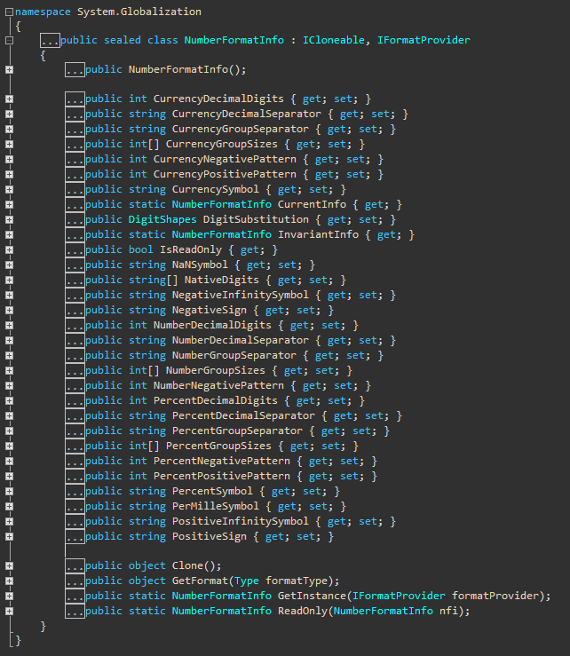This screenshot has width=570, height=656.
Task: Expand the NumberDecimalDigits outline node
Action: [9, 325]
